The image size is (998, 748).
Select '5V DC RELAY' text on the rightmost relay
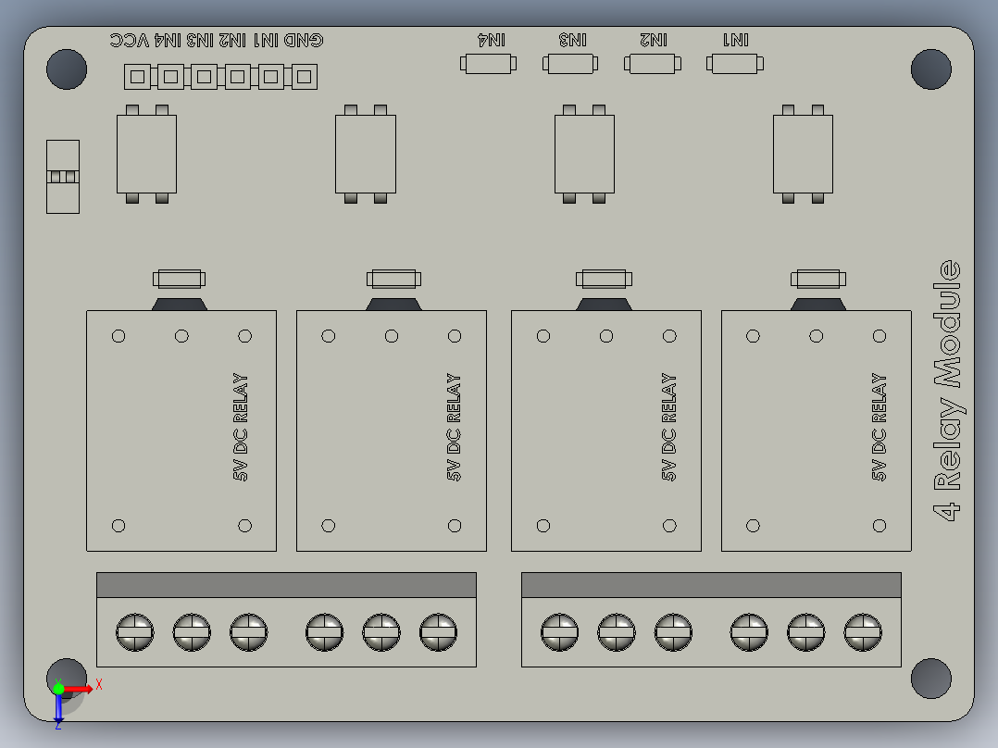point(879,427)
